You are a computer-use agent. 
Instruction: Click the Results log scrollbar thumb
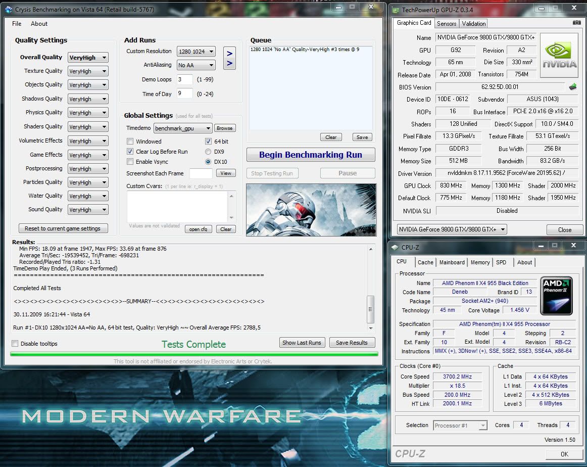coord(371,309)
